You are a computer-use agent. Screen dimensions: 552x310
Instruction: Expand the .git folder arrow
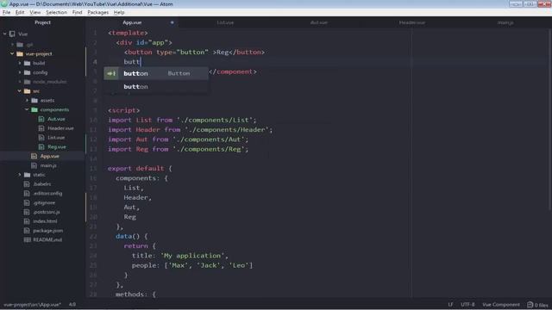[12, 45]
